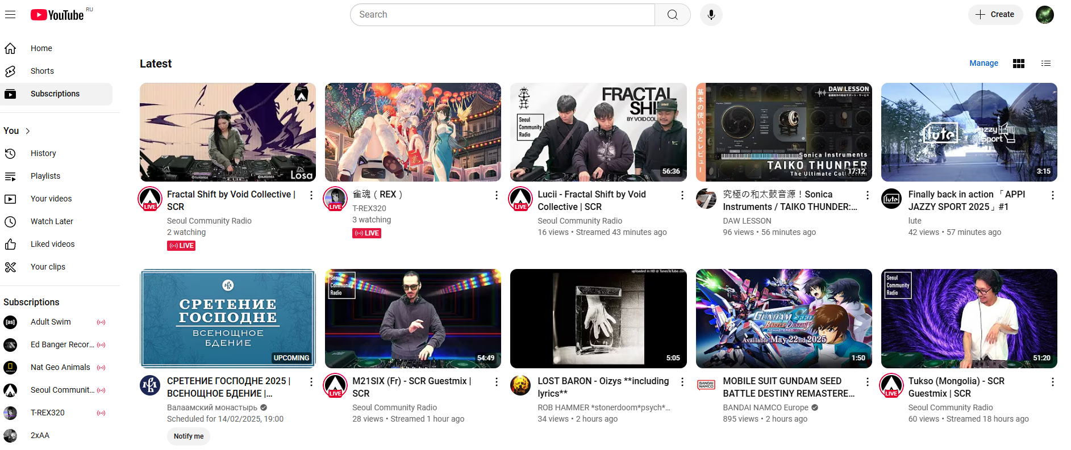Open DAW LESSON channel name link
Viewport: 1071px width, 450px height.
click(x=747, y=221)
